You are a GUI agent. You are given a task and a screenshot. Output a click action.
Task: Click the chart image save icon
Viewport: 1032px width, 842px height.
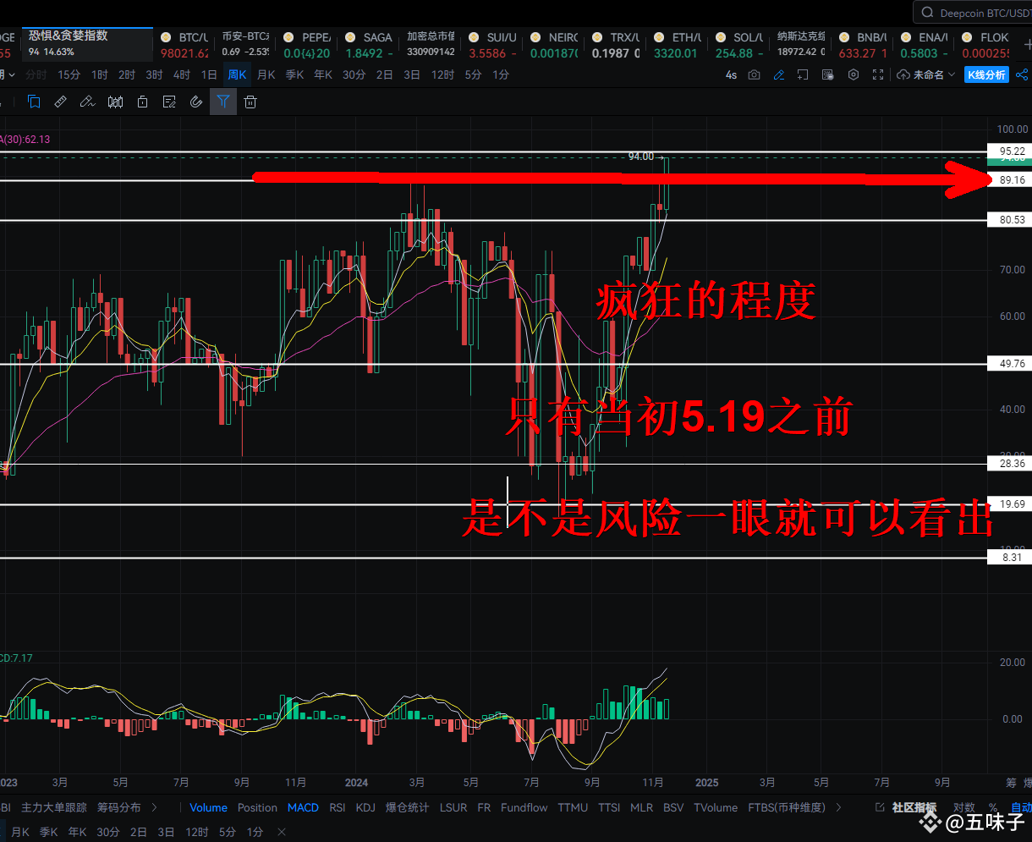[829, 74]
